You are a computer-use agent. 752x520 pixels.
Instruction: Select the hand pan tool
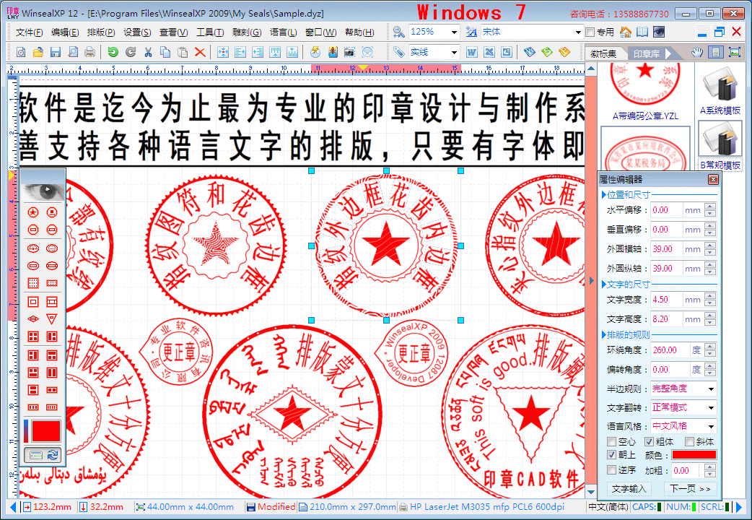click(697, 52)
